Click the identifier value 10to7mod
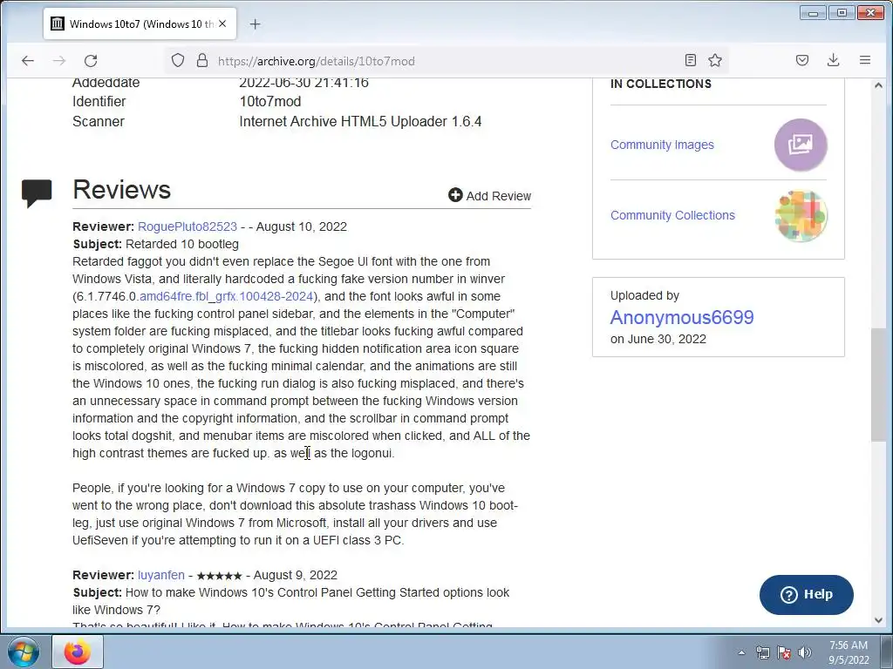893x669 pixels. point(270,101)
